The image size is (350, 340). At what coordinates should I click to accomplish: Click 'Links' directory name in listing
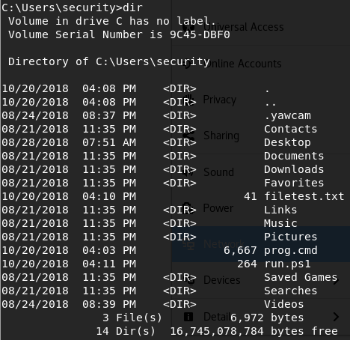pos(280,210)
